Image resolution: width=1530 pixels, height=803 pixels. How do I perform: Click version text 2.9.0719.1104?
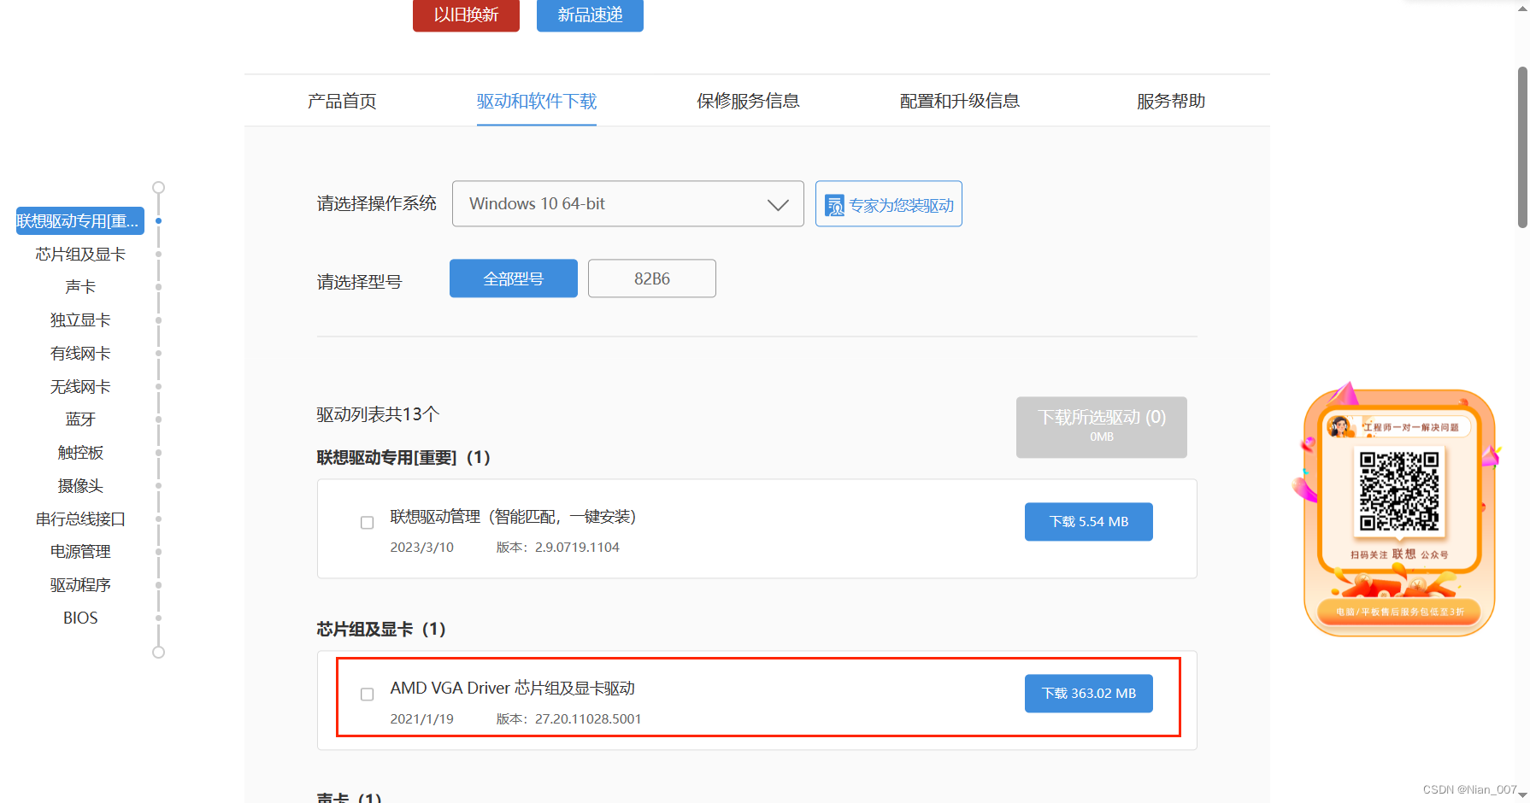pyautogui.click(x=577, y=548)
